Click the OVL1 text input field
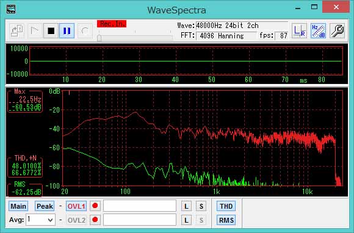The width and height of the screenshot is (354, 233). pos(140,206)
